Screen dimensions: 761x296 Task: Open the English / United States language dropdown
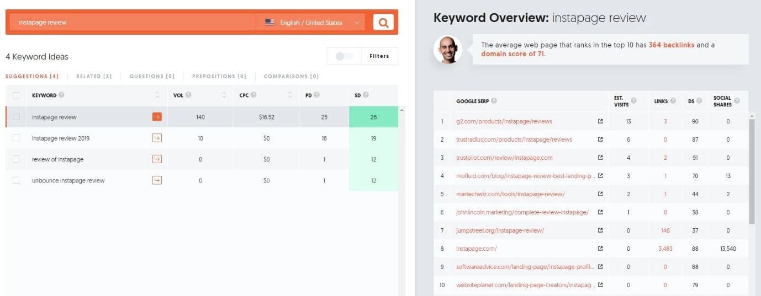point(311,23)
